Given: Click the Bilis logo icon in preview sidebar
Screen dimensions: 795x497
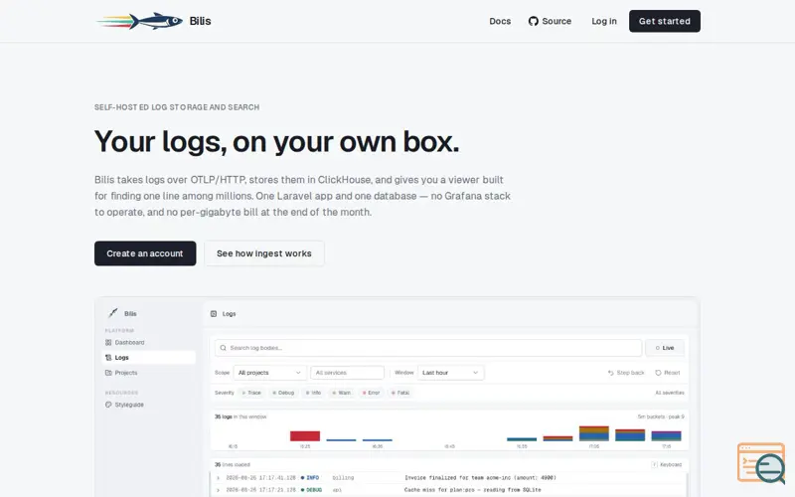Looking at the screenshot, I should coord(113,313).
